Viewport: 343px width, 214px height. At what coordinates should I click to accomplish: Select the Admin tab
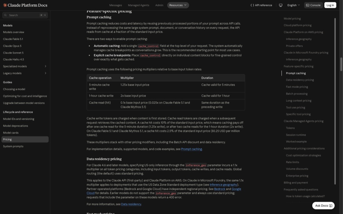(x=159, y=5)
